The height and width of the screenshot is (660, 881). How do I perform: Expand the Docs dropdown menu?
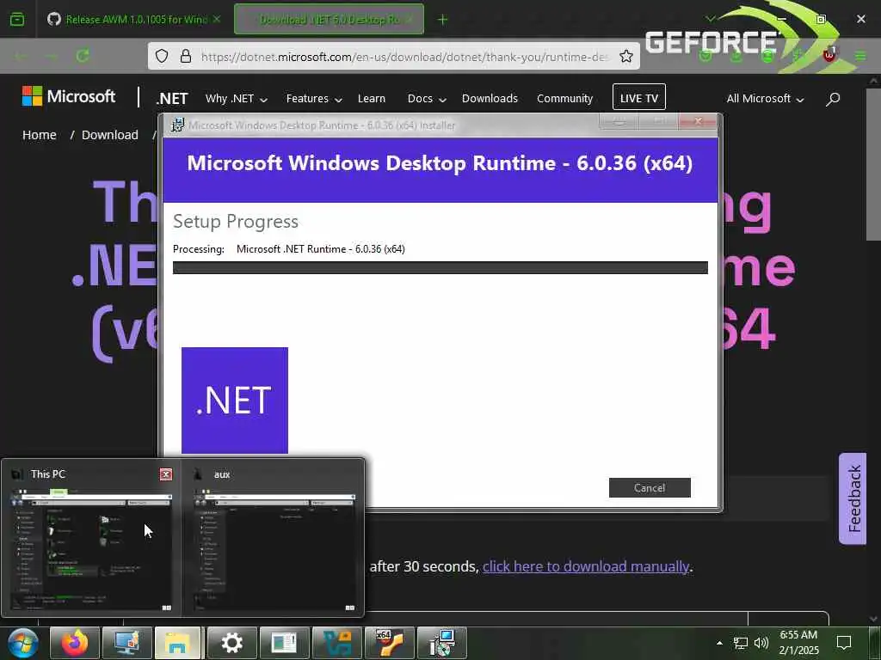point(427,99)
